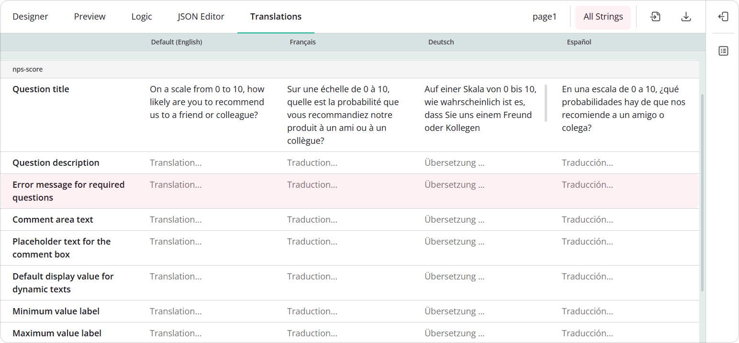Click the Français column header
Image resolution: width=739 pixels, height=343 pixels.
click(302, 42)
